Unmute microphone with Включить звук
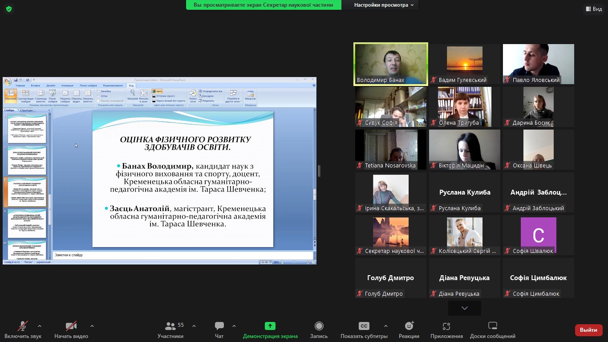Screen dimensions: 608x342 pos(23,326)
